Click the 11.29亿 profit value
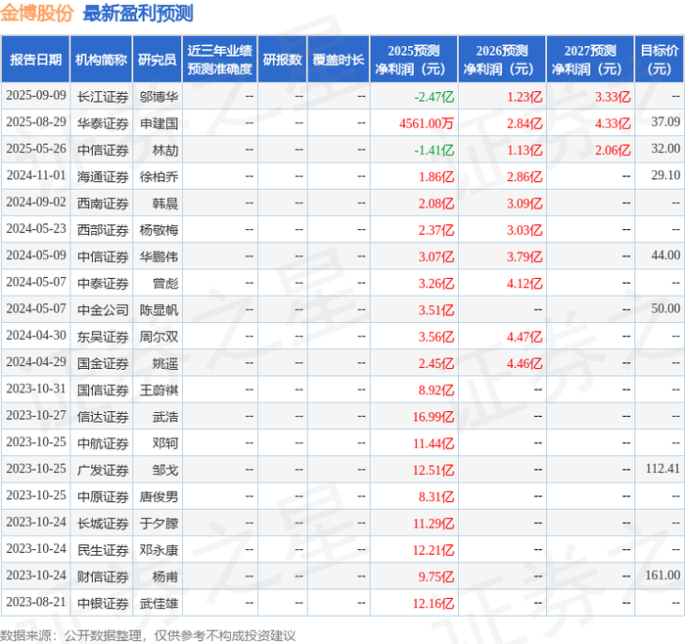The image size is (685, 644). (434, 523)
